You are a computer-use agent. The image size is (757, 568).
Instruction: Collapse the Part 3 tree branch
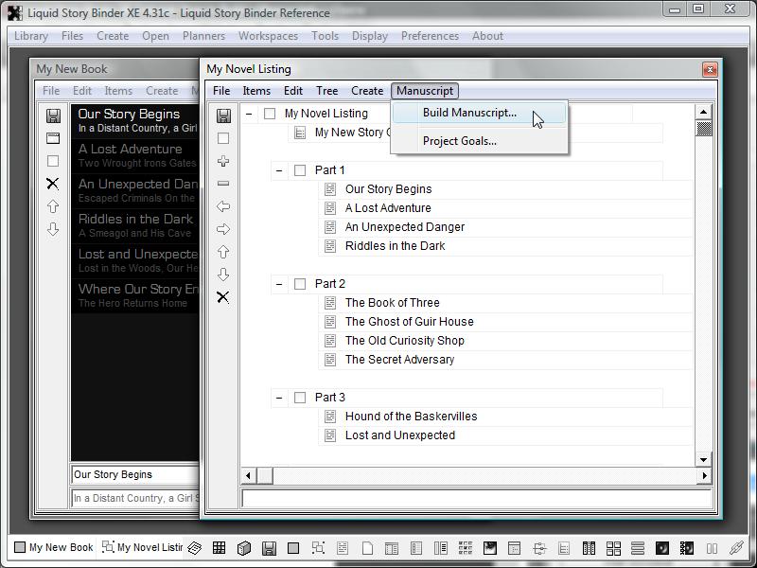pyautogui.click(x=279, y=398)
